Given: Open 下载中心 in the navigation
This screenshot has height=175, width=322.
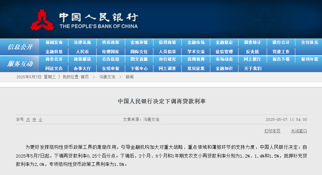Looking at the screenshot, I should point(139,68).
